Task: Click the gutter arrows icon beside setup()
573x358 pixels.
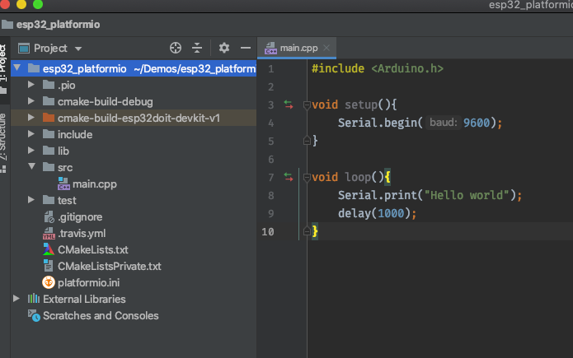Action: 288,105
